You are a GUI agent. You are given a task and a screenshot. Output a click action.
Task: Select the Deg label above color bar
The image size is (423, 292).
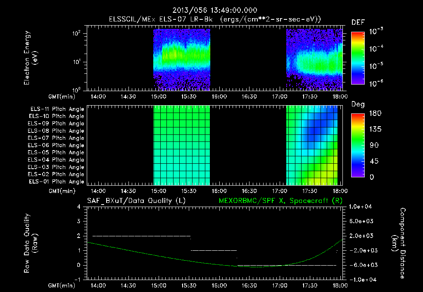(358, 104)
